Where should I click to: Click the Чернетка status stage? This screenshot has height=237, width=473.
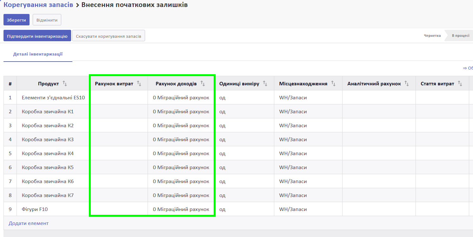(432, 36)
